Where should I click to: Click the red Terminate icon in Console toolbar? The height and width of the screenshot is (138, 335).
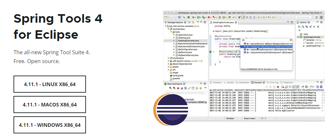pyautogui.click(x=278, y=87)
